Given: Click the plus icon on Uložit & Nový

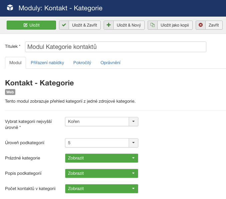Looking at the screenshot, I should tap(108, 25).
